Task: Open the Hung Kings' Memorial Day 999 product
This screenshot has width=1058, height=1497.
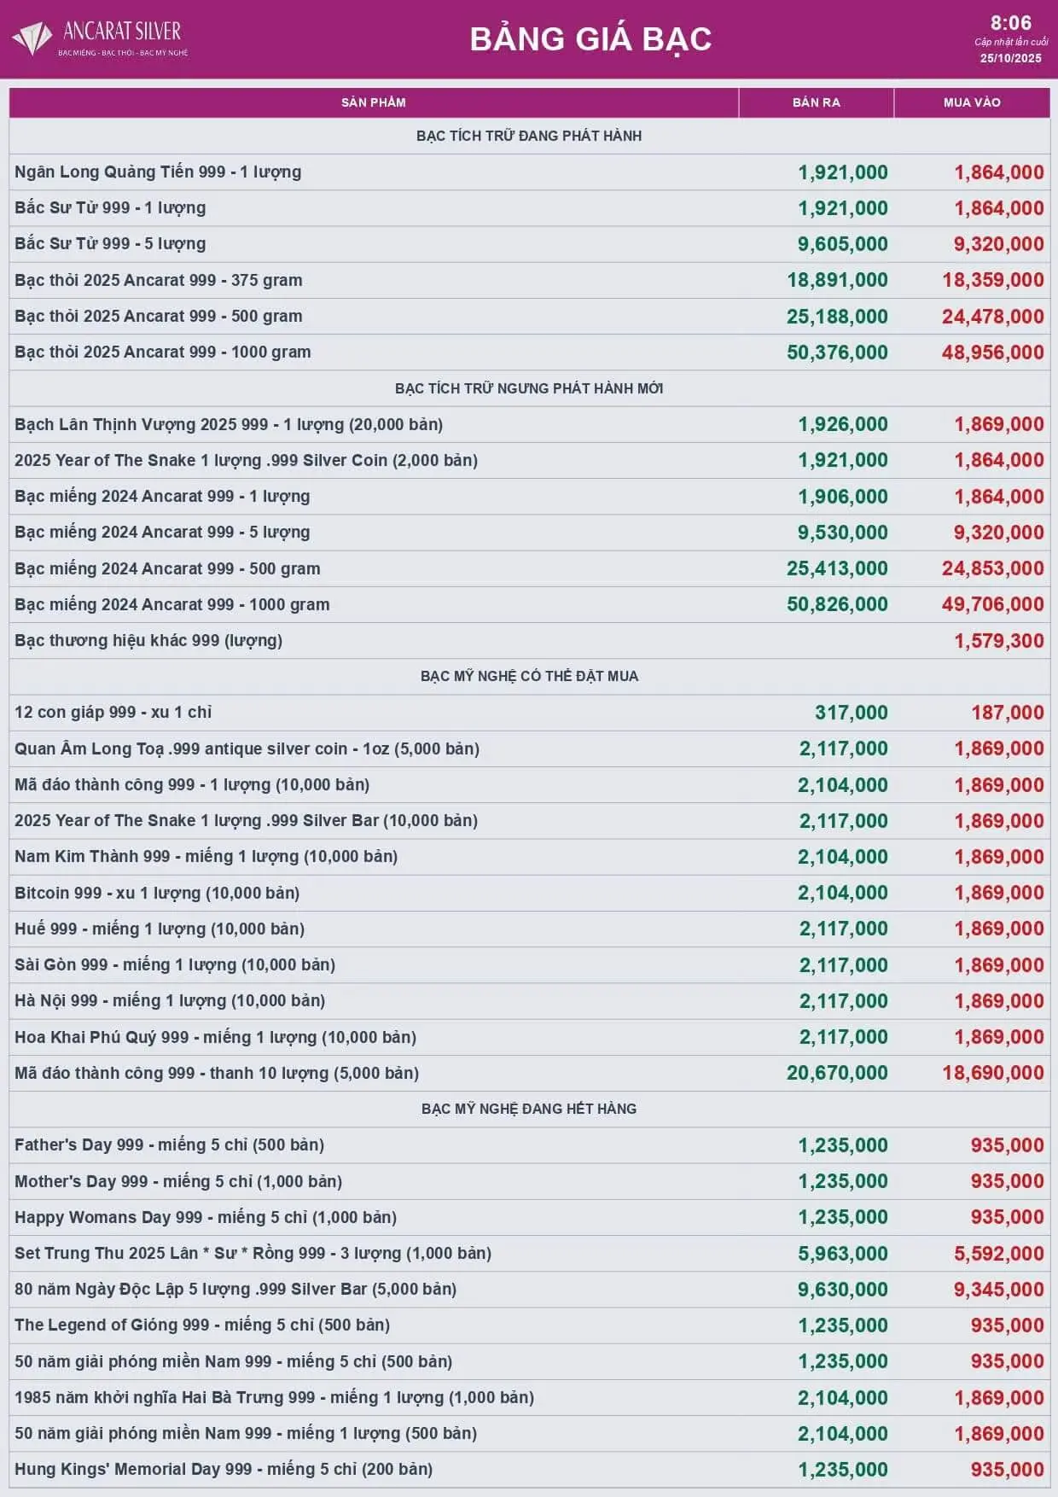Action: tap(224, 1469)
